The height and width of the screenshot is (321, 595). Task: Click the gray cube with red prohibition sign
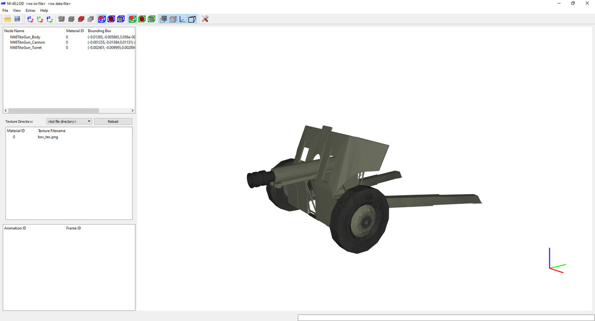point(81,19)
